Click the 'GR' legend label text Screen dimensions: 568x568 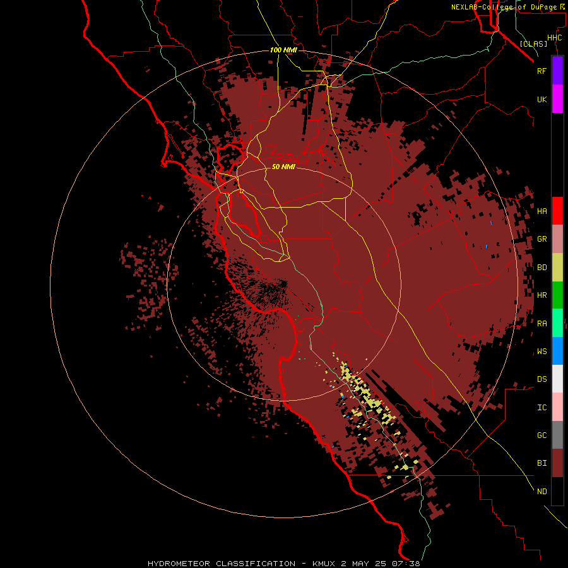point(541,239)
